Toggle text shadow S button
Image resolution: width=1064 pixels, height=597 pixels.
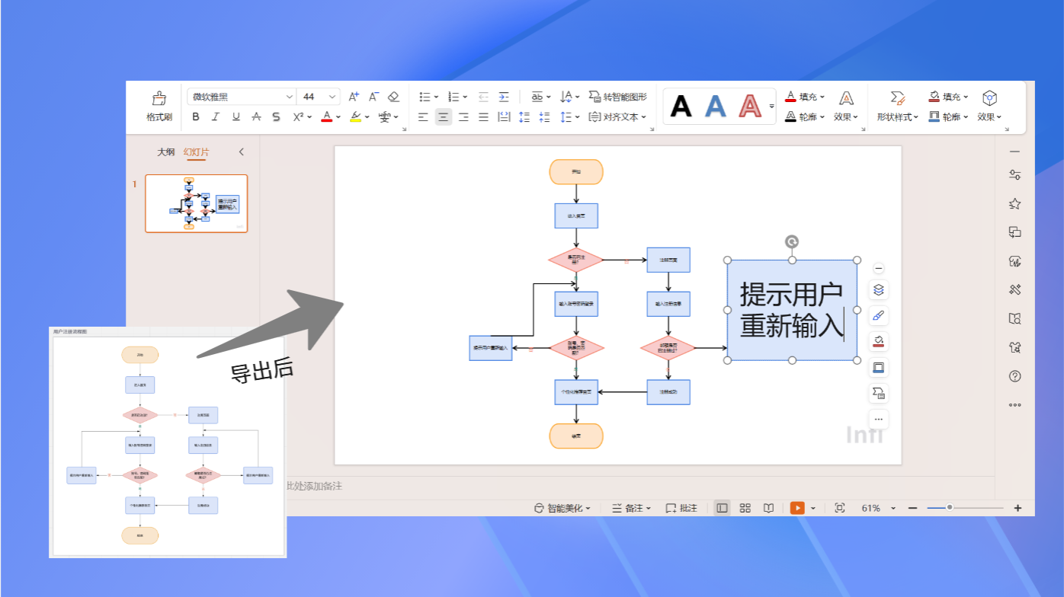click(x=276, y=117)
